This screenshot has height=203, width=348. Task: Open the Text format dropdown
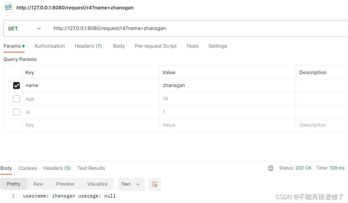point(131,184)
